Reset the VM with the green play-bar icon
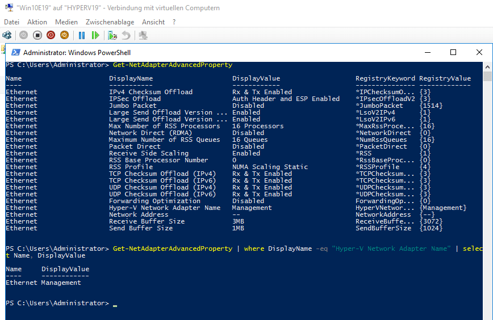This screenshot has height=320, width=493. click(95, 35)
